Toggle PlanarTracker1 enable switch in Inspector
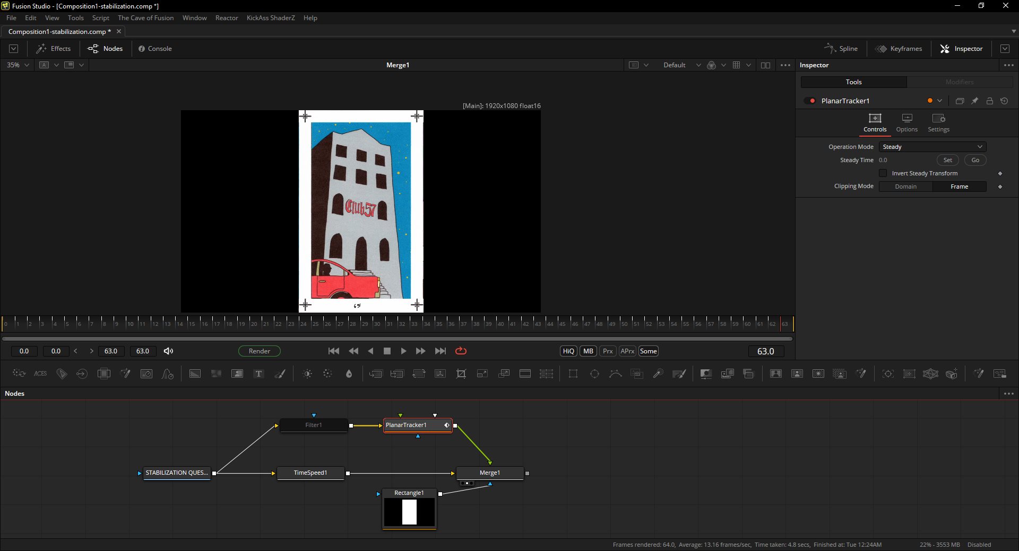1019x551 pixels. click(810, 101)
